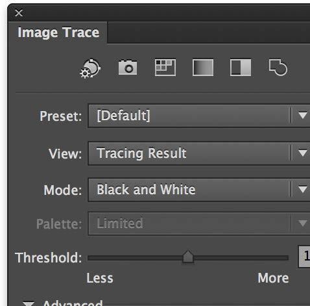Viewport: 310px width, 306px height.
Task: Click the Threshold value input box
Action: coord(304,257)
